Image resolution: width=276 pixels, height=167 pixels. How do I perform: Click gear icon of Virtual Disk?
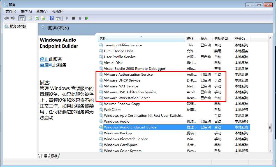(x=101, y=63)
